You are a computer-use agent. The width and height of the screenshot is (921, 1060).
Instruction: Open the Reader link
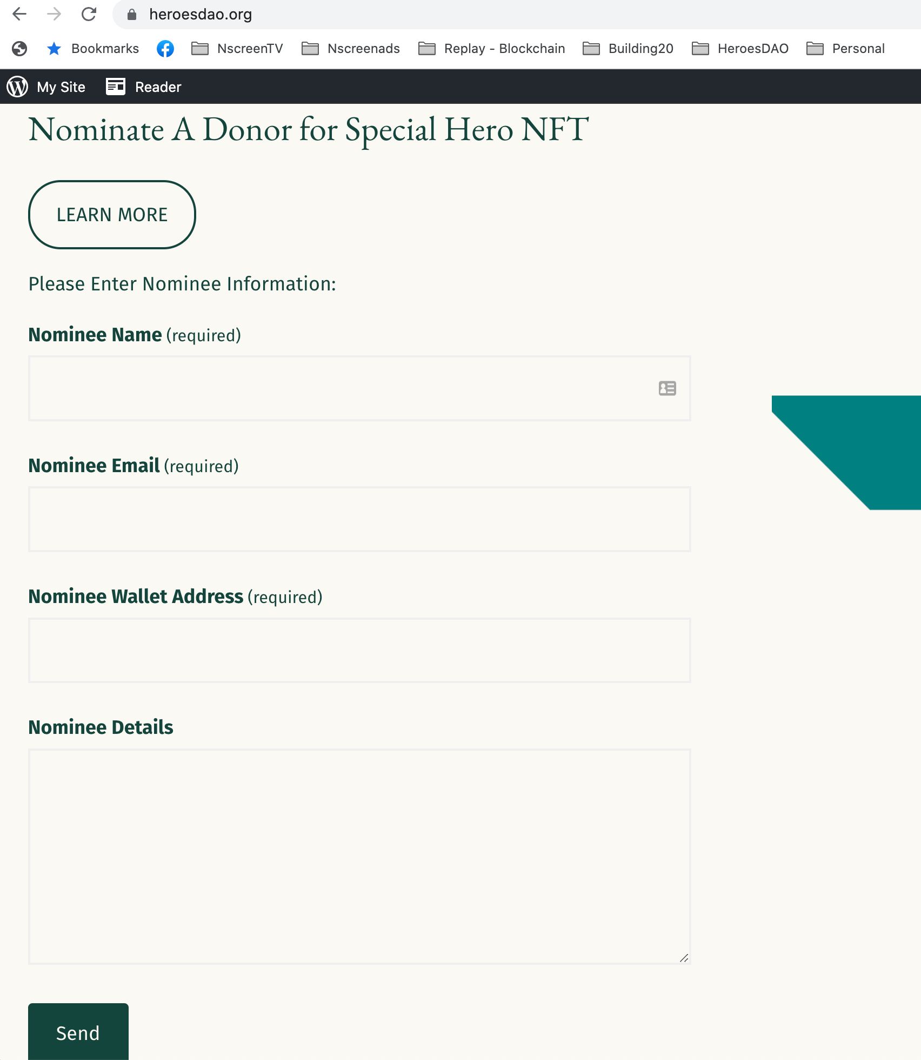point(158,87)
